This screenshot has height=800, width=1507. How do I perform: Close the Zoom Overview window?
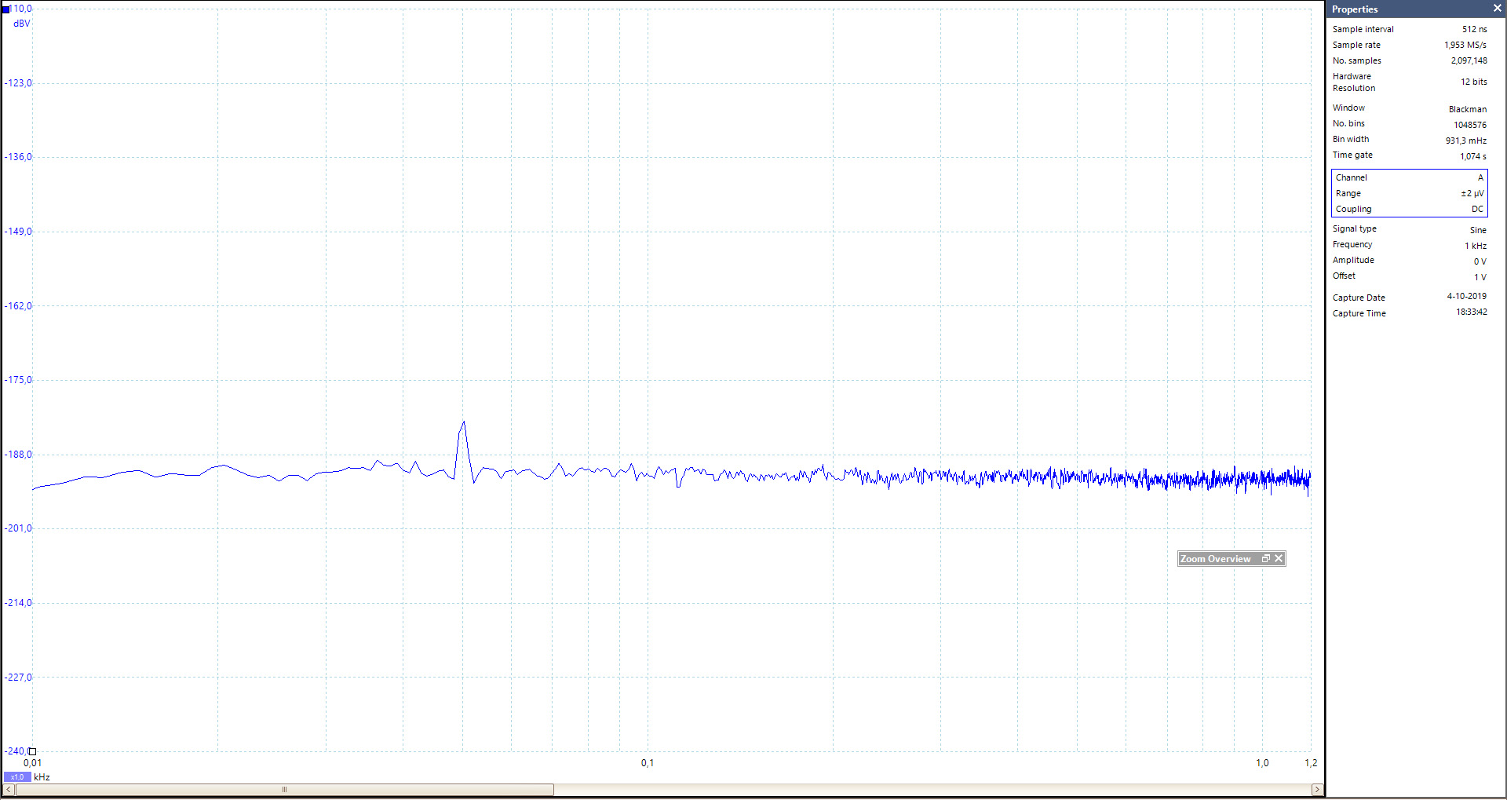[x=1279, y=559]
